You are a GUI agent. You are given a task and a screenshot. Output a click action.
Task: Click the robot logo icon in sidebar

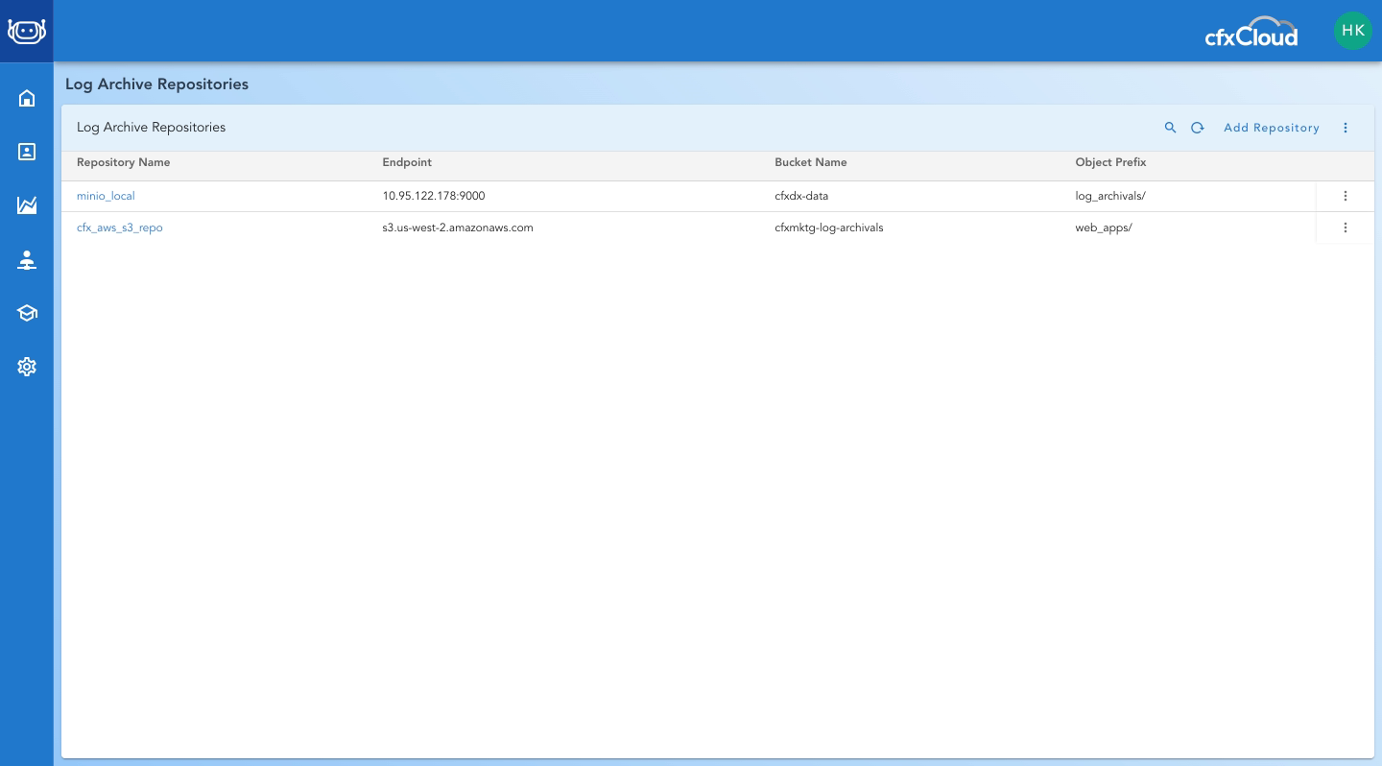[27, 31]
